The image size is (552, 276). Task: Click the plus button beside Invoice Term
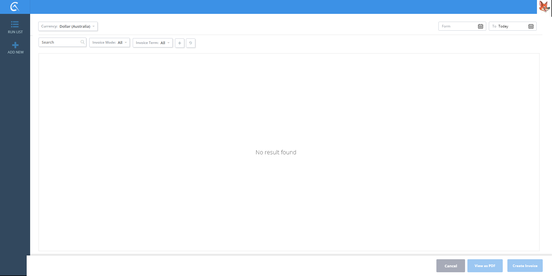tap(180, 43)
